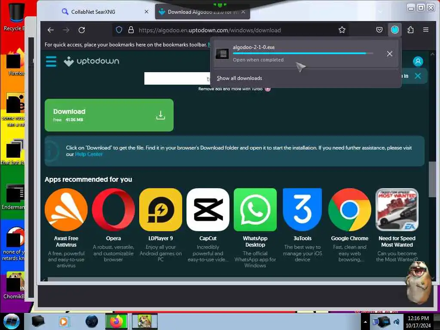This screenshot has height=330, width=440.
Task: Click the algodoo download progress bar
Action: click(x=303, y=53)
